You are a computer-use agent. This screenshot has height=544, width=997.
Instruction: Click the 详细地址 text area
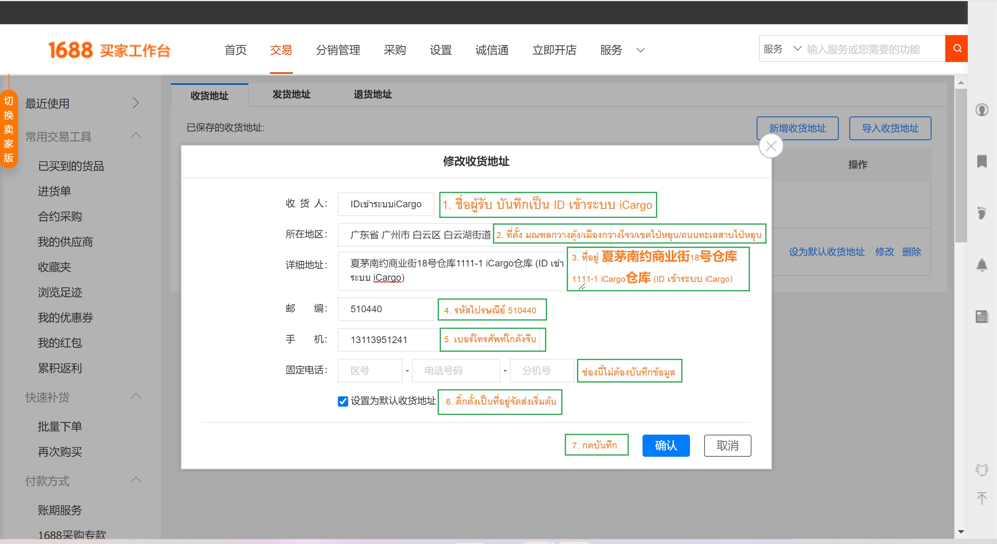[x=462, y=271]
